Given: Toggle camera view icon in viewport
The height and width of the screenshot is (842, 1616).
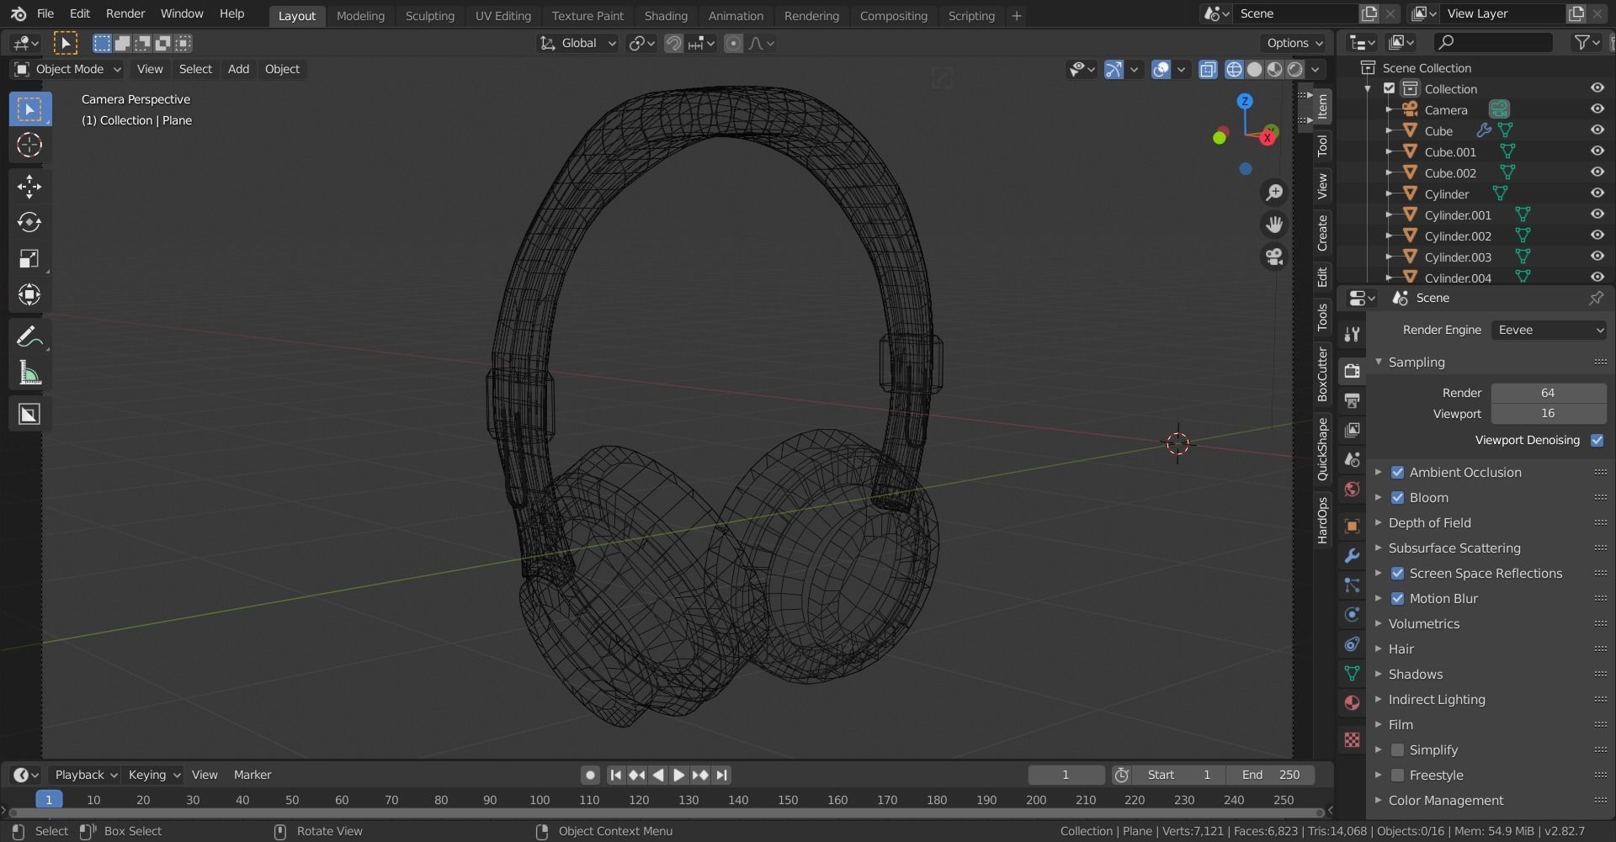Looking at the screenshot, I should 1274,257.
